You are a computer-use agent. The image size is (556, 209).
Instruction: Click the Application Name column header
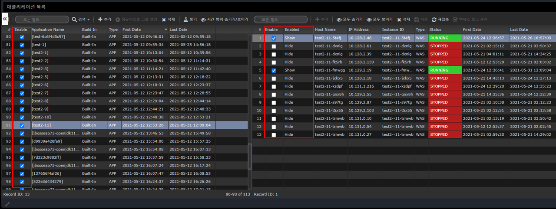48,29
